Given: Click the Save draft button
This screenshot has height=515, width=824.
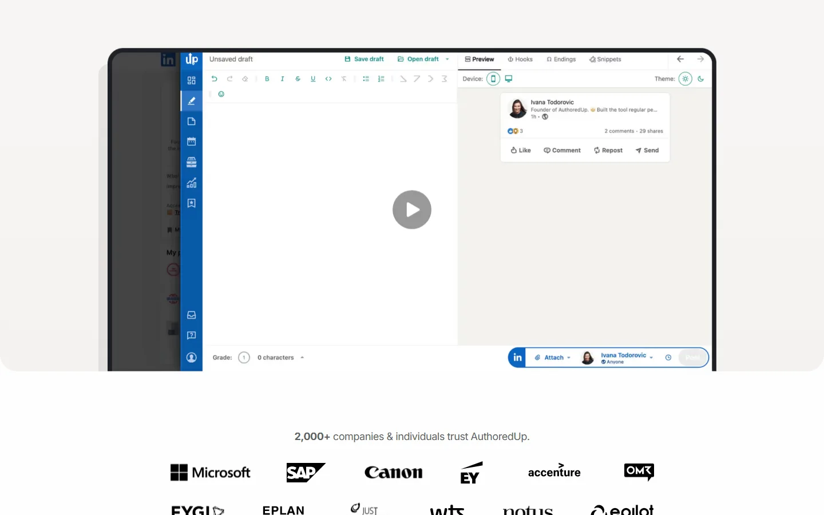Looking at the screenshot, I should 364,60.
